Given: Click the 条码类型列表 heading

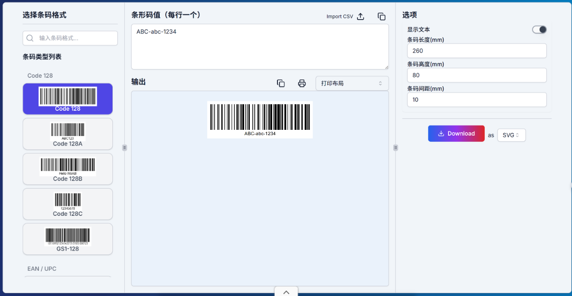Looking at the screenshot, I should pyautogui.click(x=42, y=57).
